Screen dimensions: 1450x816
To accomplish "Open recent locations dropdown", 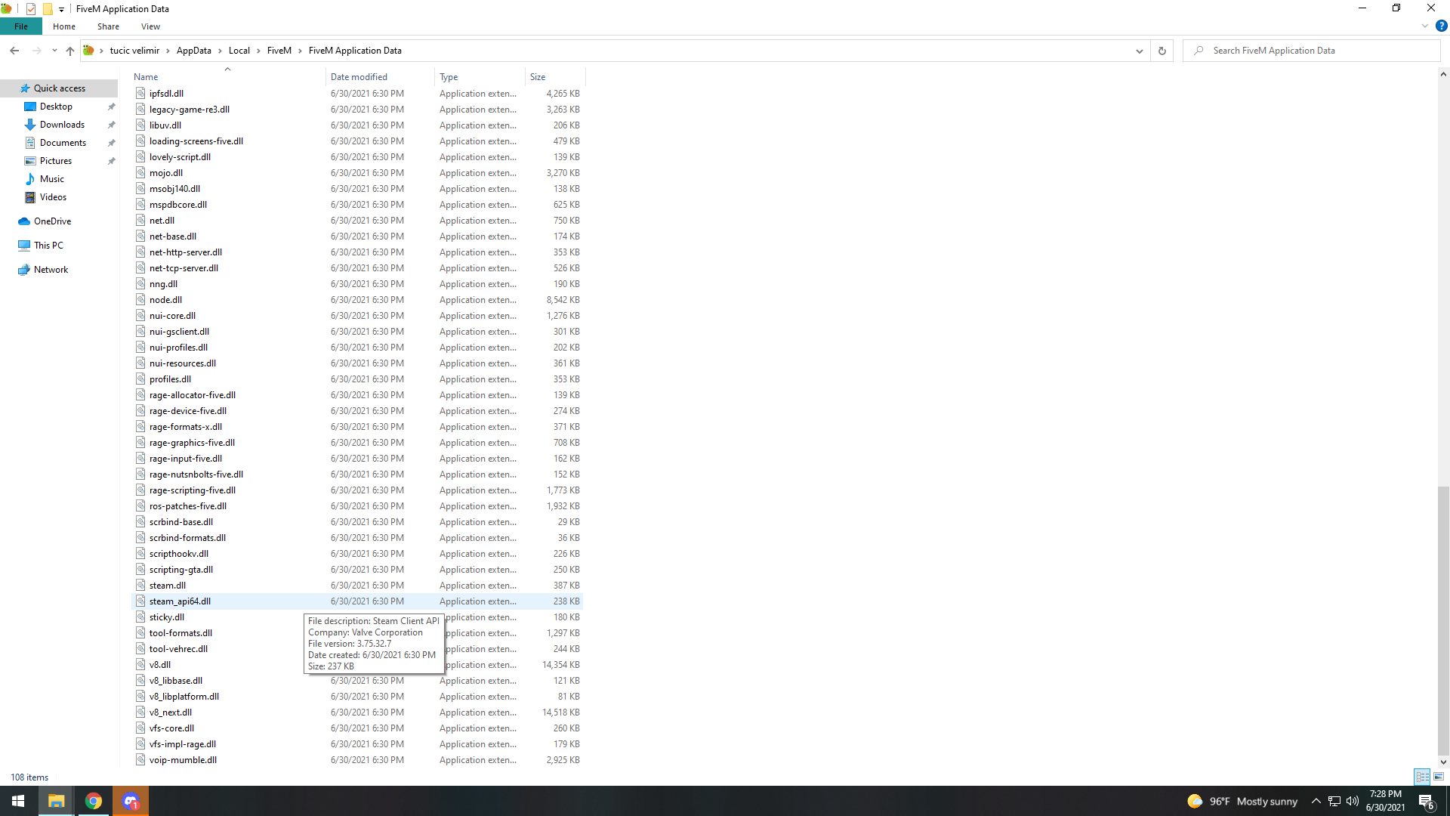I will click(x=54, y=51).
